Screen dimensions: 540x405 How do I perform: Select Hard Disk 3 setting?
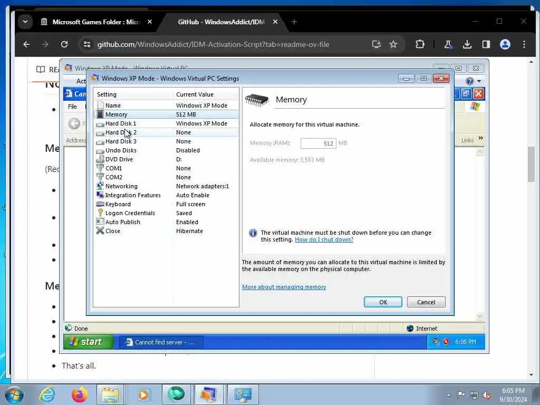click(166, 141)
